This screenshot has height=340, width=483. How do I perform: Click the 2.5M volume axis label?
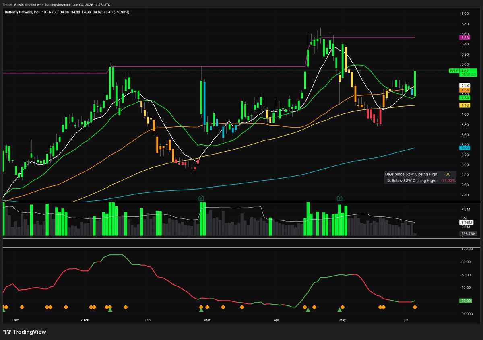pos(465,227)
